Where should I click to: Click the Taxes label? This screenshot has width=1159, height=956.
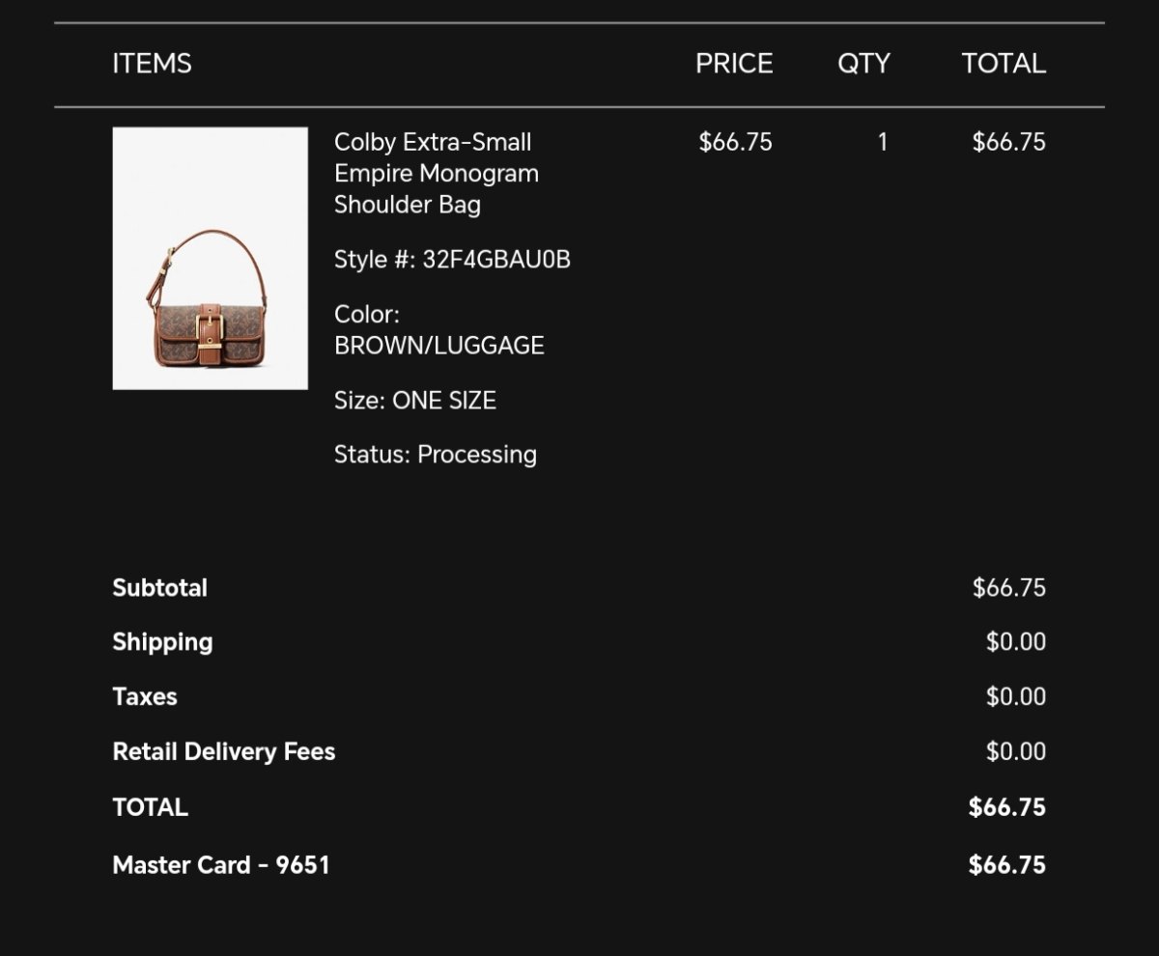tap(145, 696)
